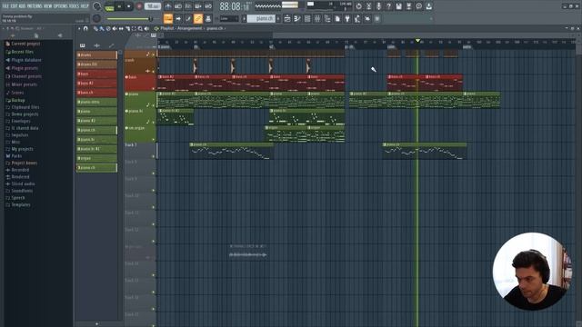Viewport: 582px width, 327px height.
Task: Select the Playback speaker tool in playlist toolbar
Action: pos(146,28)
